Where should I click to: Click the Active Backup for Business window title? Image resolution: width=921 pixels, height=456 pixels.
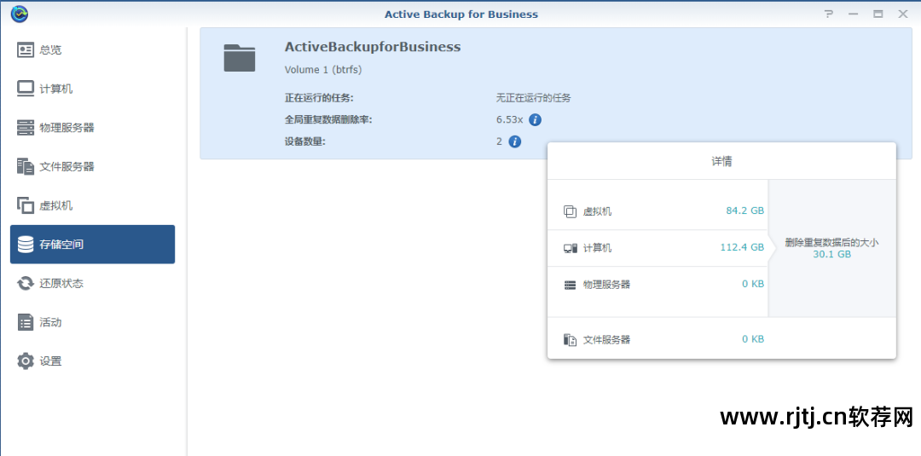(x=461, y=14)
